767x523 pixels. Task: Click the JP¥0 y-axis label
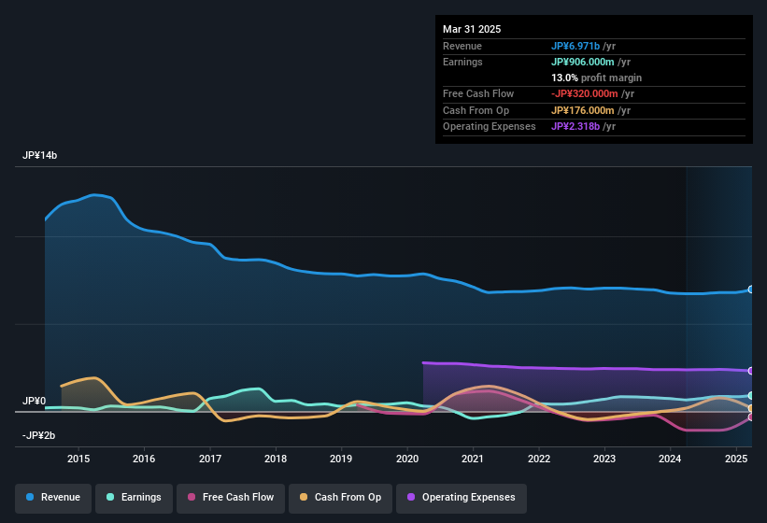pyautogui.click(x=34, y=402)
